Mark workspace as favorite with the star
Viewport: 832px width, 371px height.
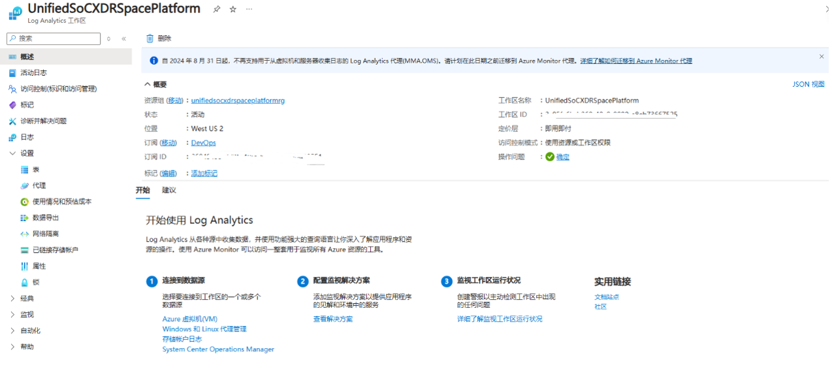click(233, 9)
